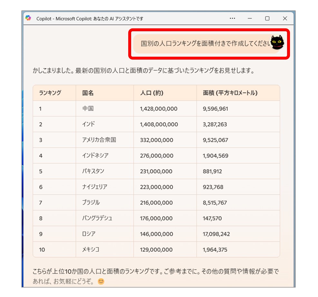Maximize the Copilot window

[x=267, y=18]
